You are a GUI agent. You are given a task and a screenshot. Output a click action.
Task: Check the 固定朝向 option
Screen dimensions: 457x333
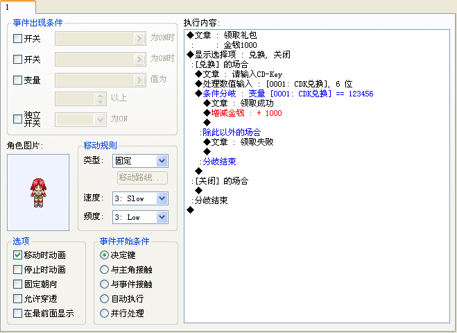point(17,284)
